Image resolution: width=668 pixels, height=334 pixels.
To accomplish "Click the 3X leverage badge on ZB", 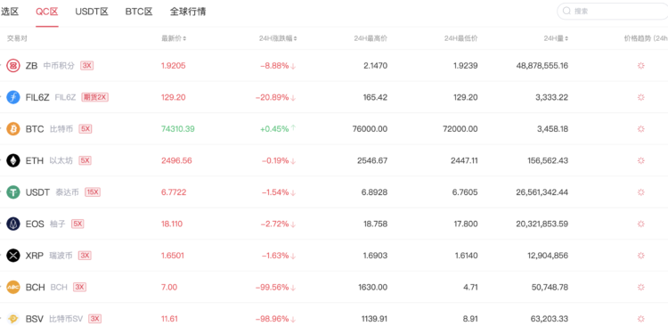I will point(87,66).
